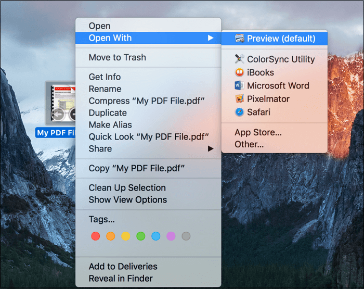
Task: Apply the blue tag color
Action: pos(156,236)
